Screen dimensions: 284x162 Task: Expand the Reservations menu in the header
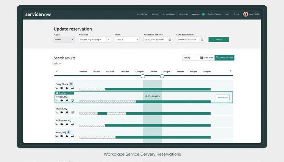(170, 14)
